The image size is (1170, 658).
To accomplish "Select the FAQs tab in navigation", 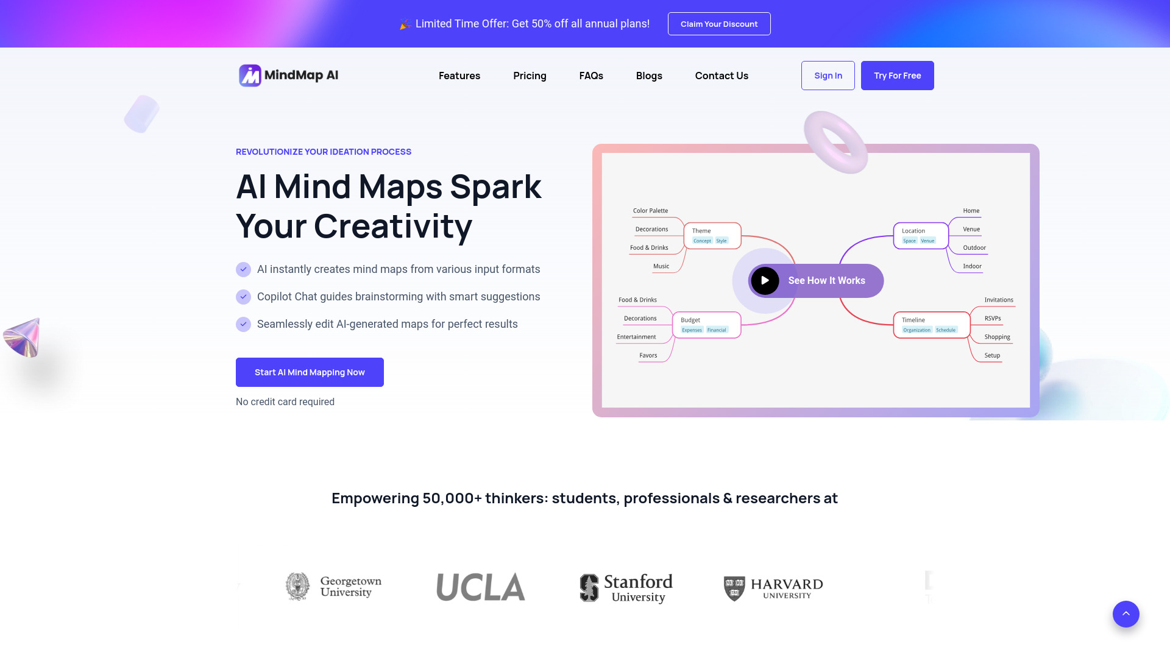I will pos(592,76).
